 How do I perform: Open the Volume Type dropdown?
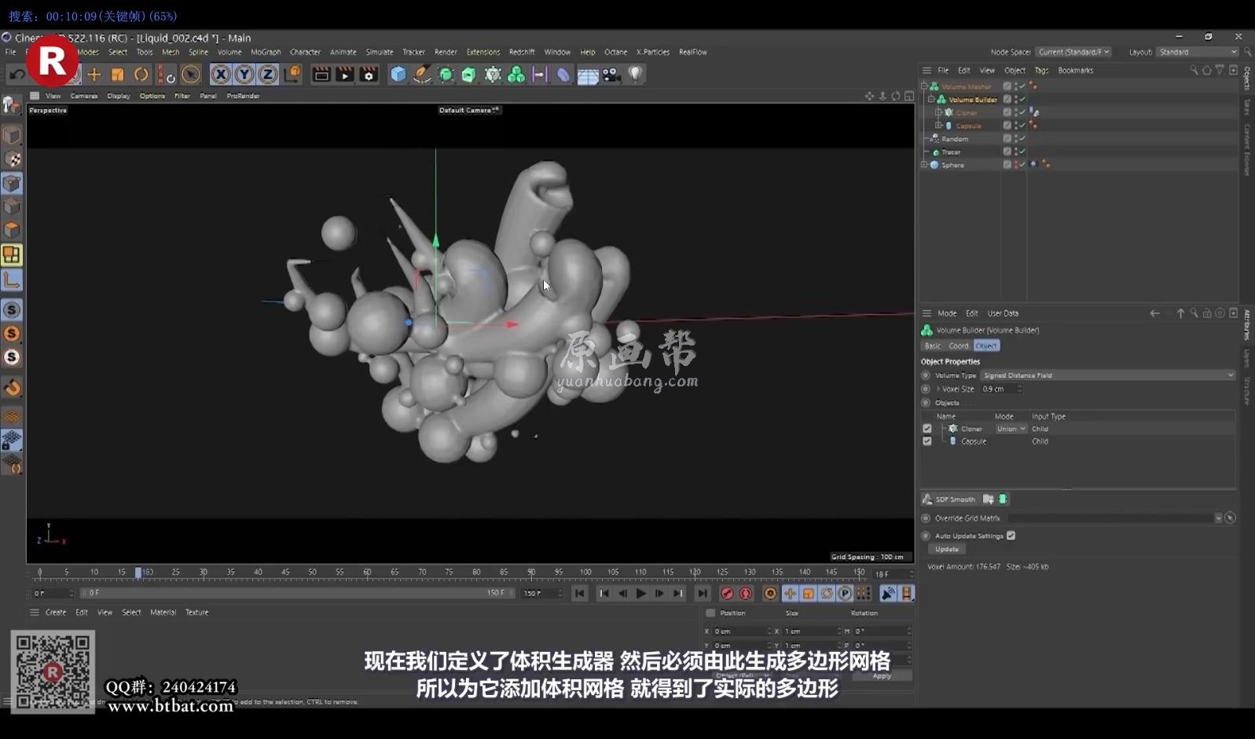click(x=1108, y=375)
